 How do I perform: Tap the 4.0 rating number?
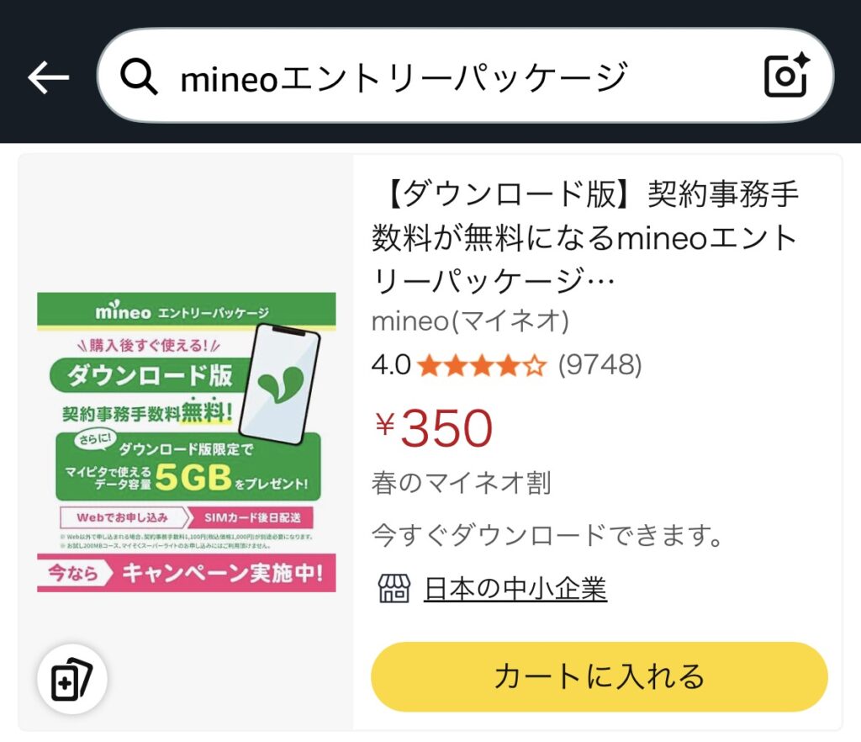click(x=391, y=365)
